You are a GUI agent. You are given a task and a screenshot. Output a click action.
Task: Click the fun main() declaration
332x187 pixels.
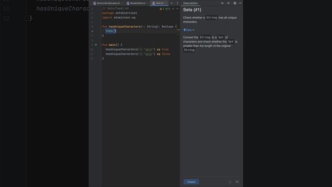click(x=112, y=45)
